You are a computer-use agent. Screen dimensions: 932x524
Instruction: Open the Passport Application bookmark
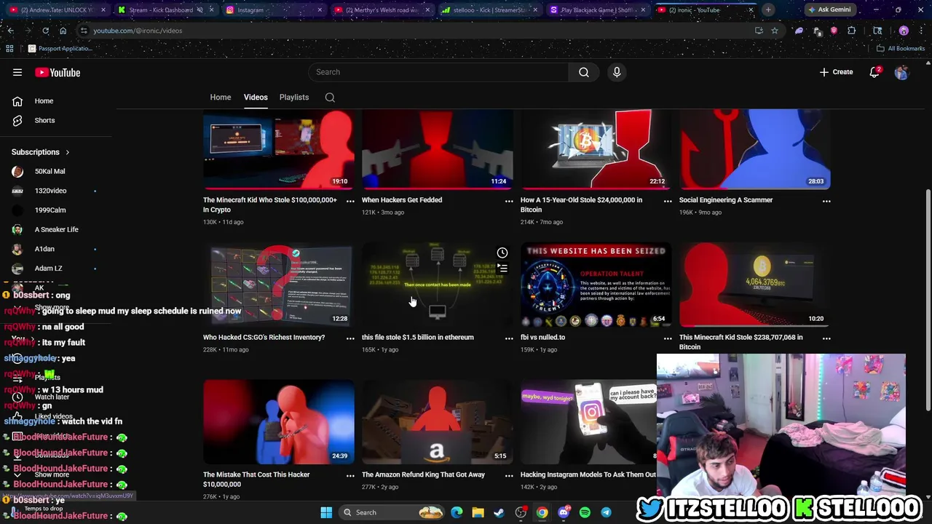pos(60,49)
